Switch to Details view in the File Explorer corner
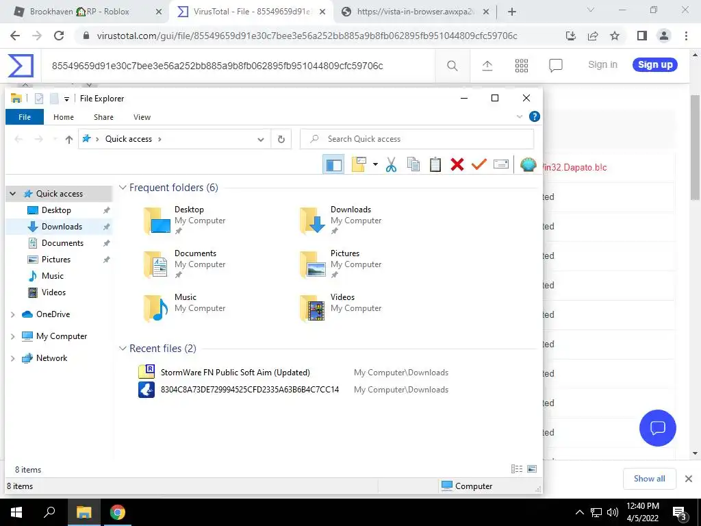The height and width of the screenshot is (526, 701). 517,468
